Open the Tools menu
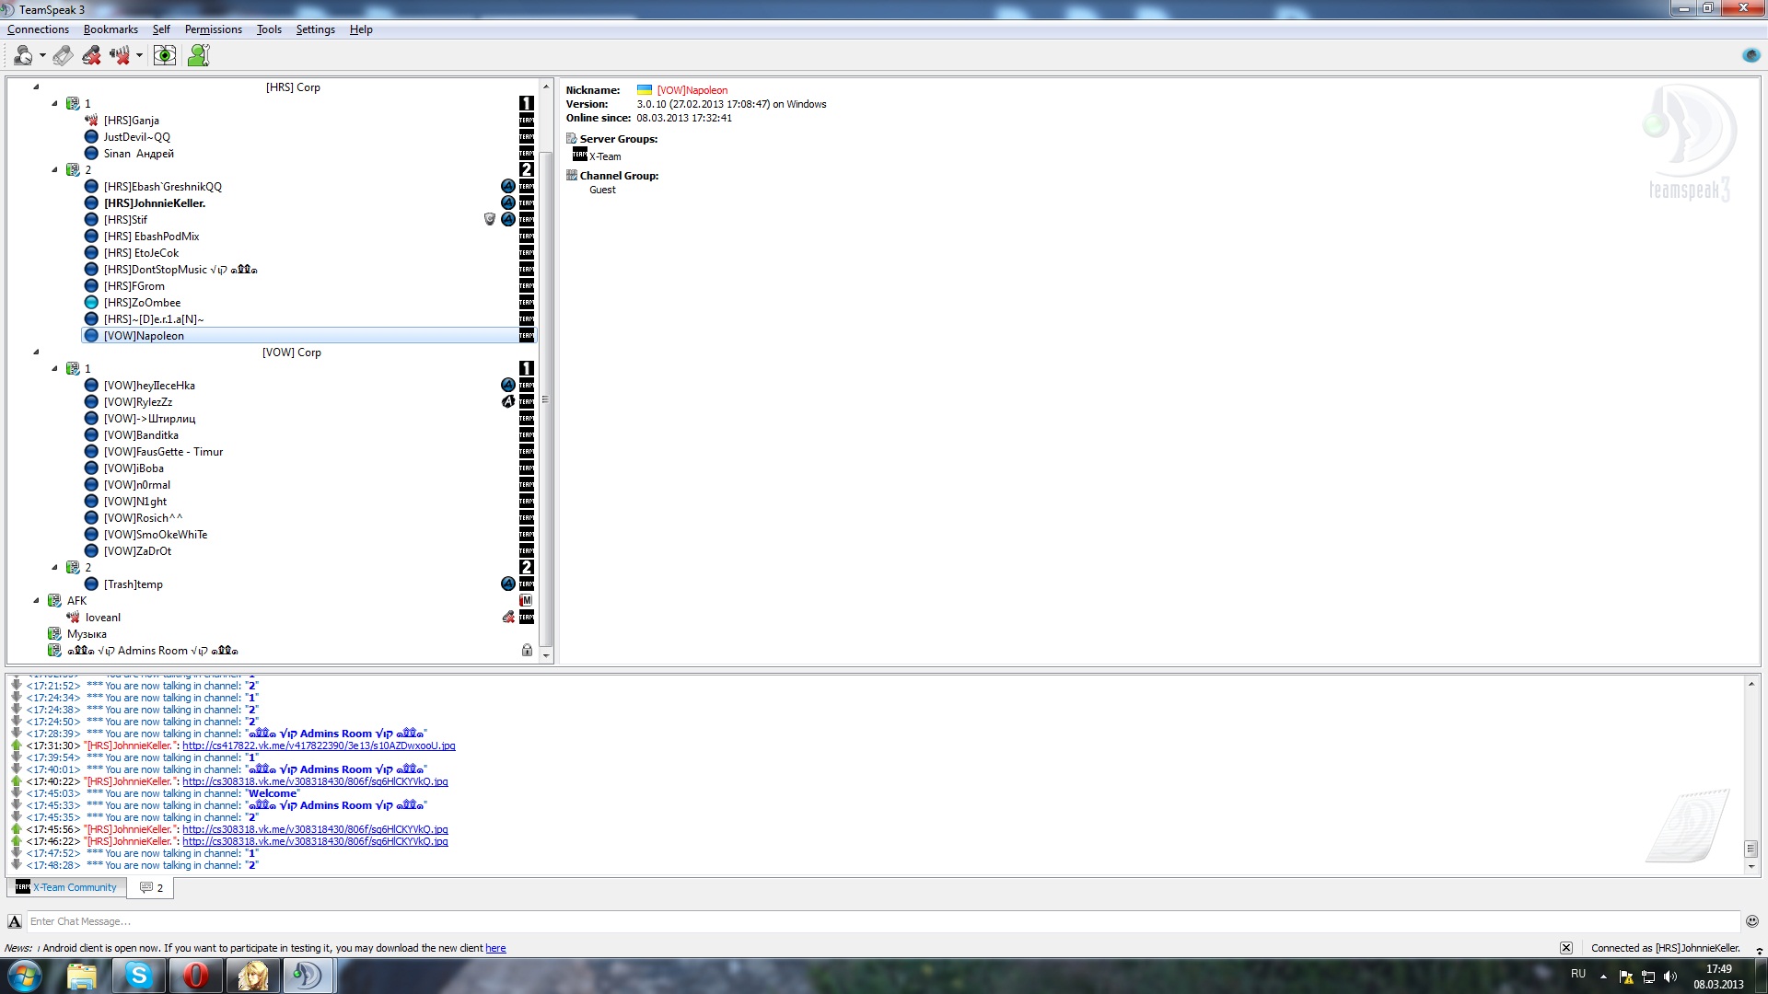The height and width of the screenshot is (994, 1768). 269,29
